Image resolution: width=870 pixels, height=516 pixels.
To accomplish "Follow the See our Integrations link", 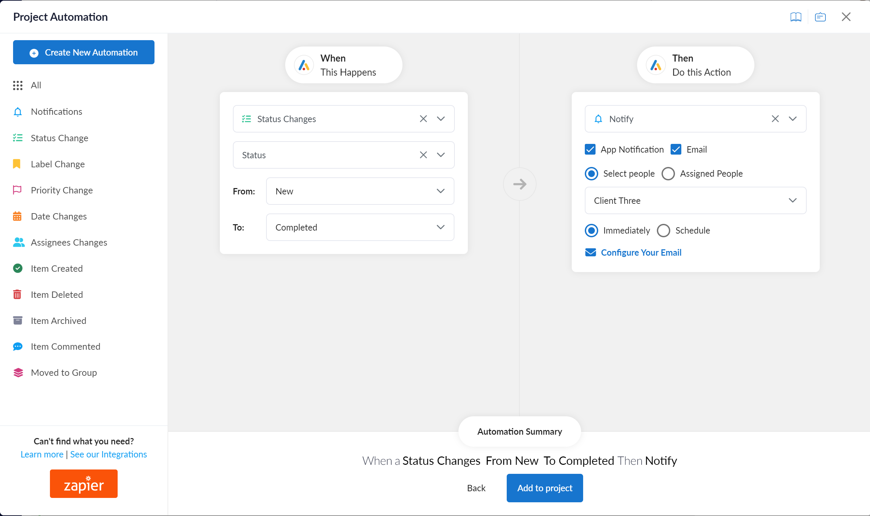I will 108,454.
